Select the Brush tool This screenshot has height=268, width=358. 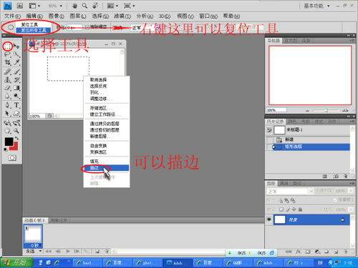click(16, 71)
